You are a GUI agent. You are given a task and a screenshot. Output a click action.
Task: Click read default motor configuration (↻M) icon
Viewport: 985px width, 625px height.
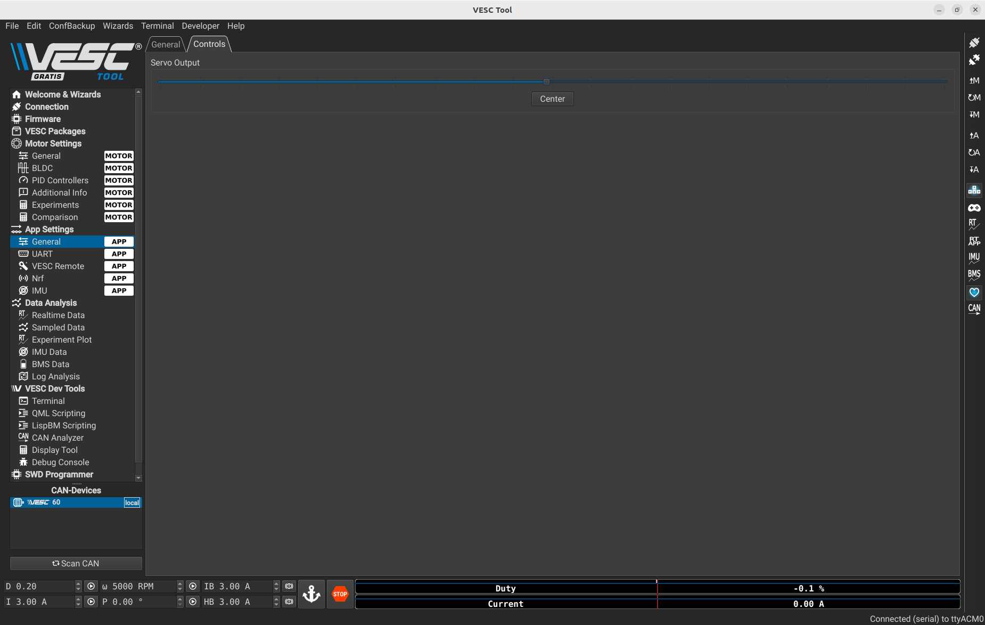pyautogui.click(x=974, y=98)
